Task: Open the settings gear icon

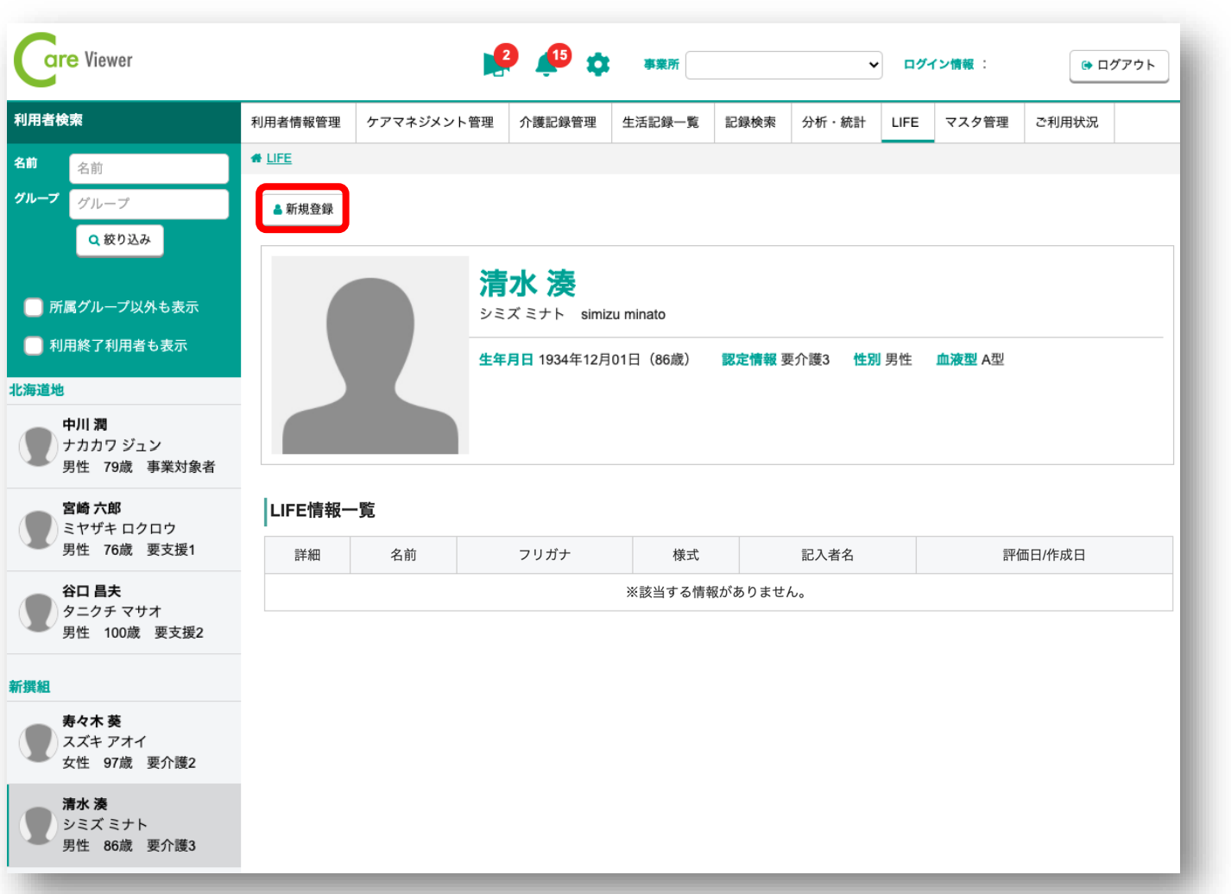Action: click(597, 65)
